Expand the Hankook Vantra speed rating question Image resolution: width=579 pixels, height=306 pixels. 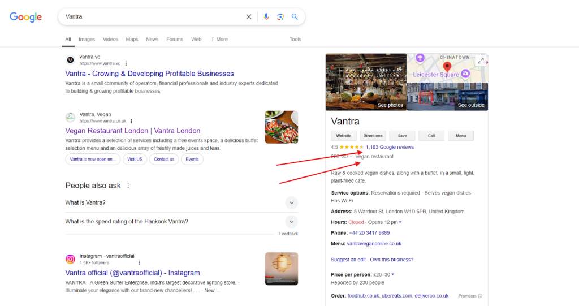click(x=291, y=222)
